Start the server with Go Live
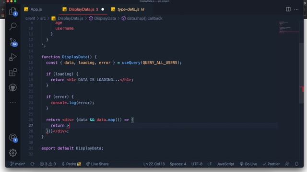The width and height of the screenshot is (307, 172). coord(248,164)
